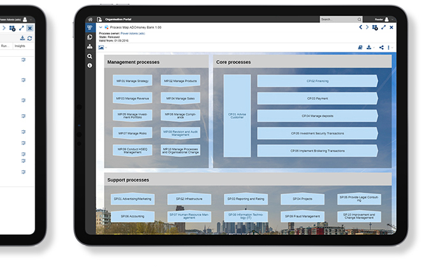Click the home icon in top bar
This screenshot has width=438, height=268.
[90, 20]
